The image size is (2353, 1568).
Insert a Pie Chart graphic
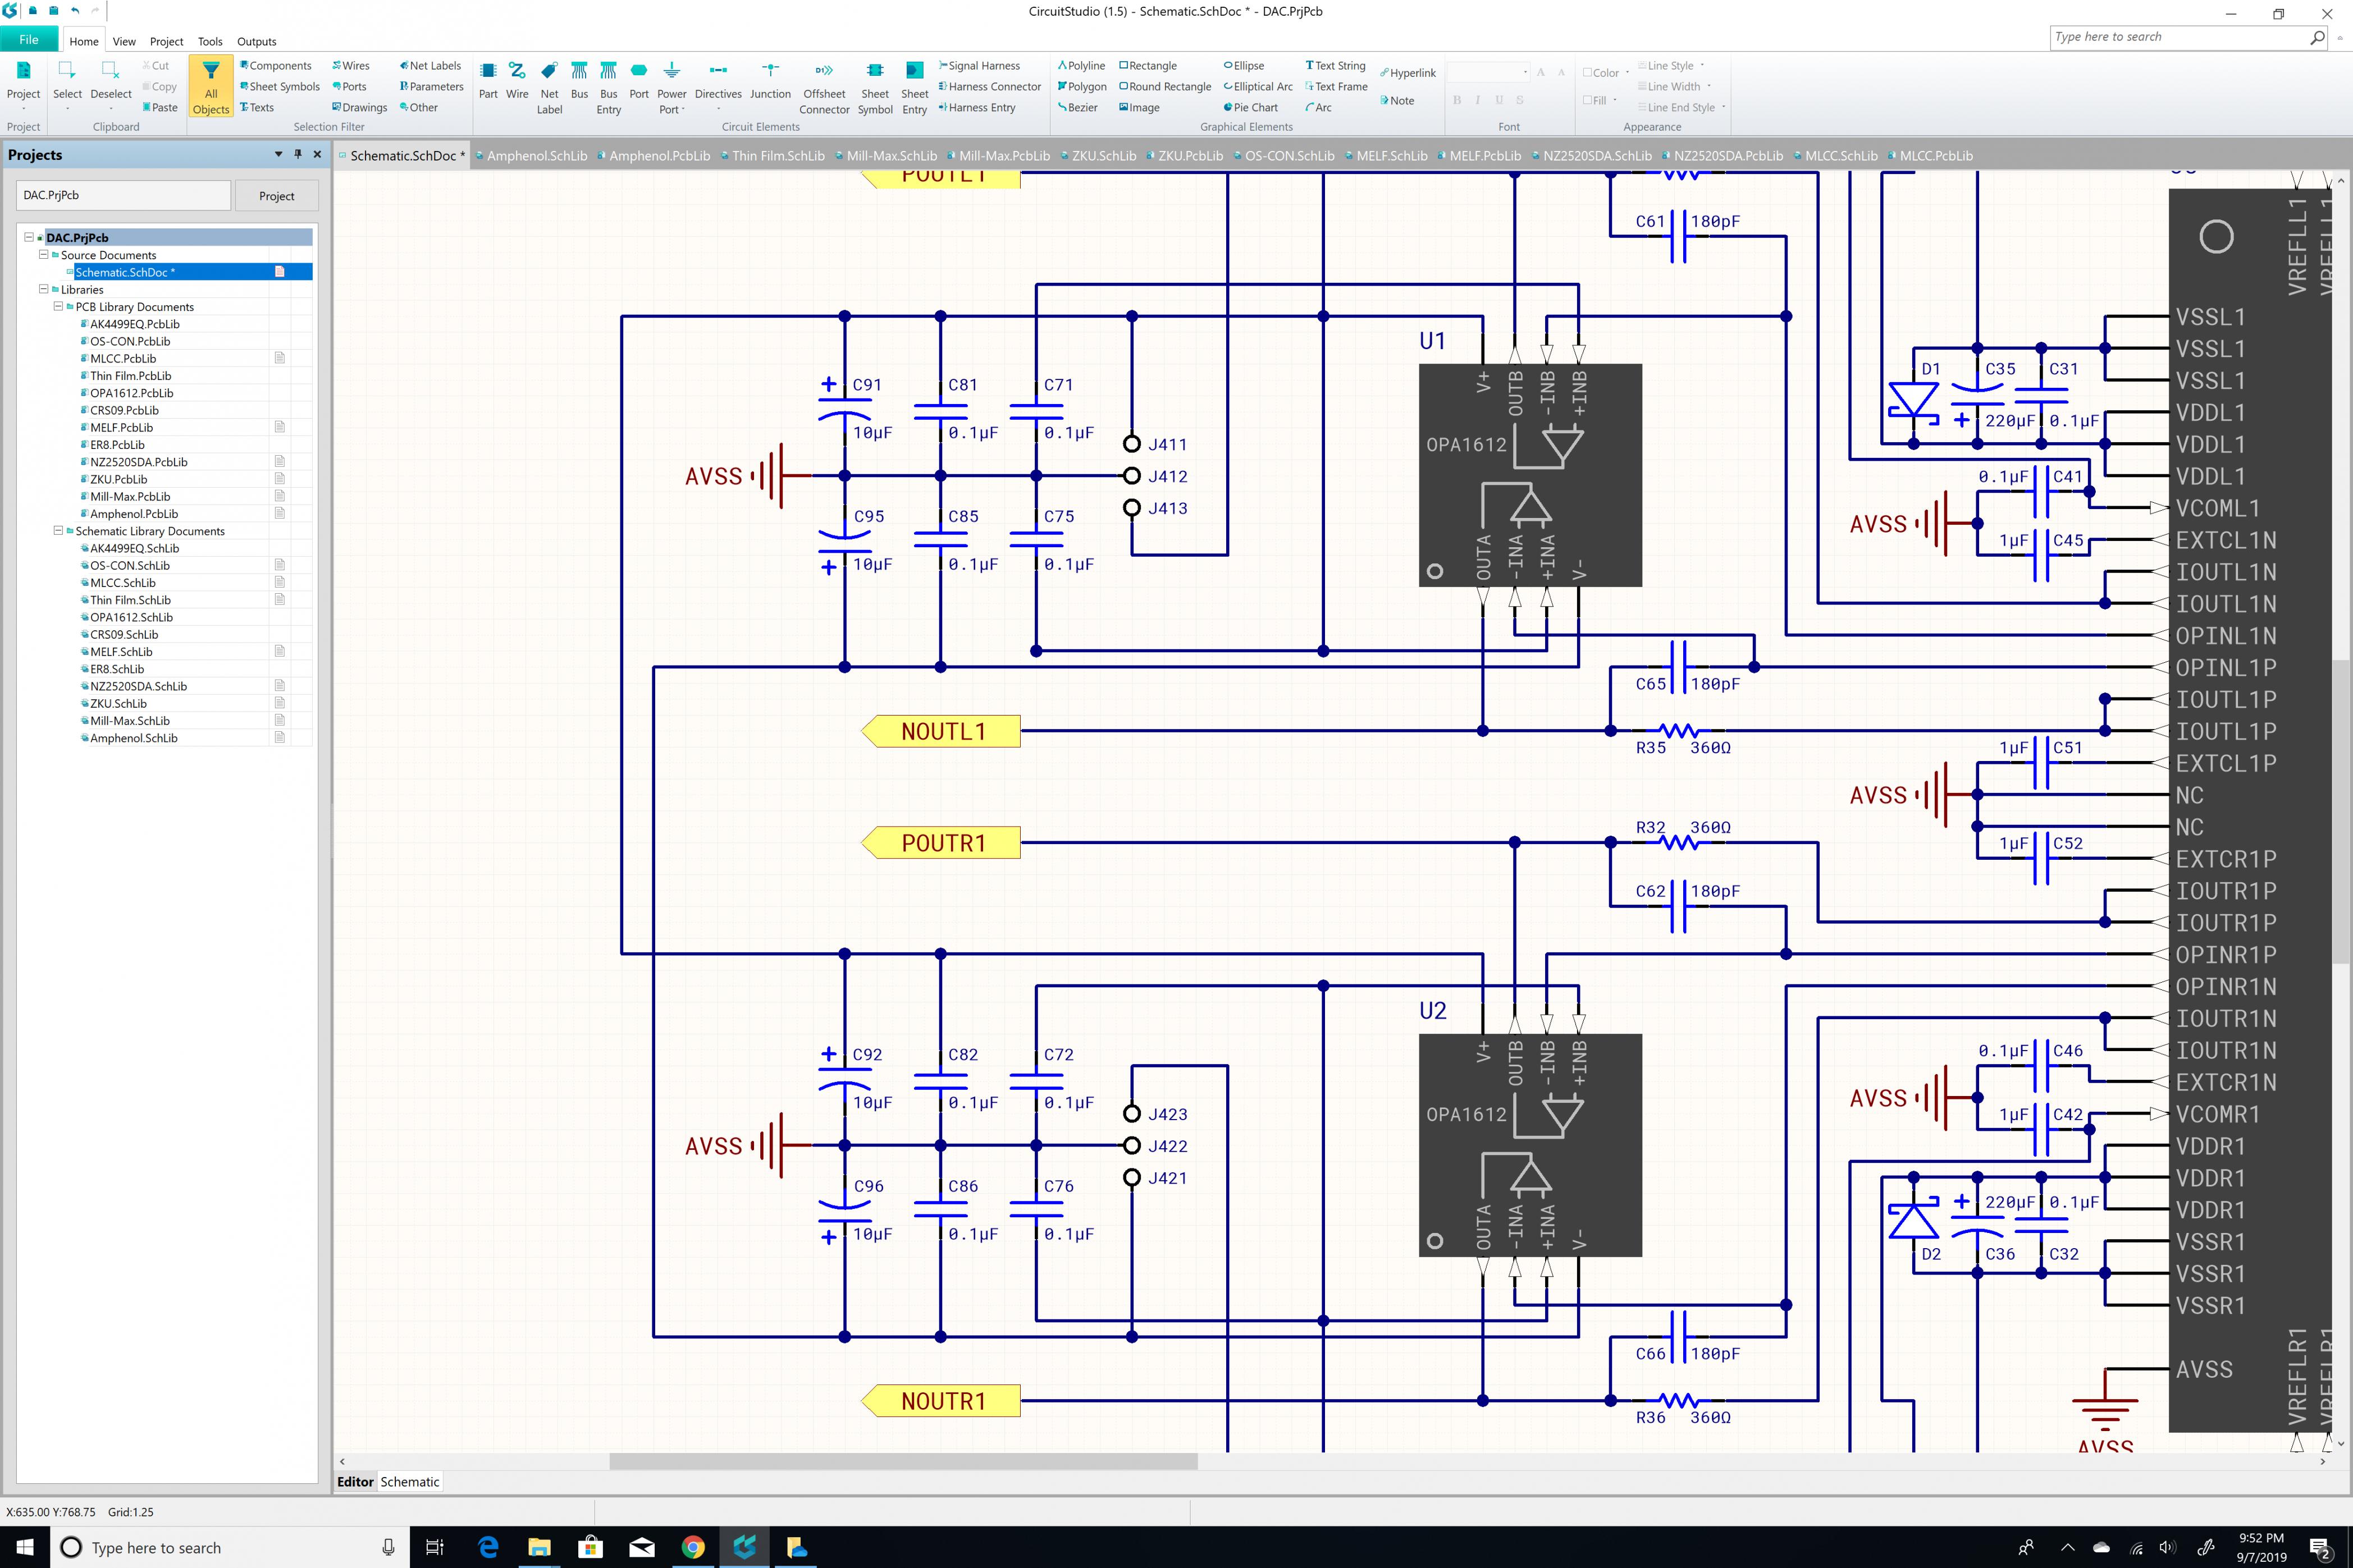tap(1250, 107)
